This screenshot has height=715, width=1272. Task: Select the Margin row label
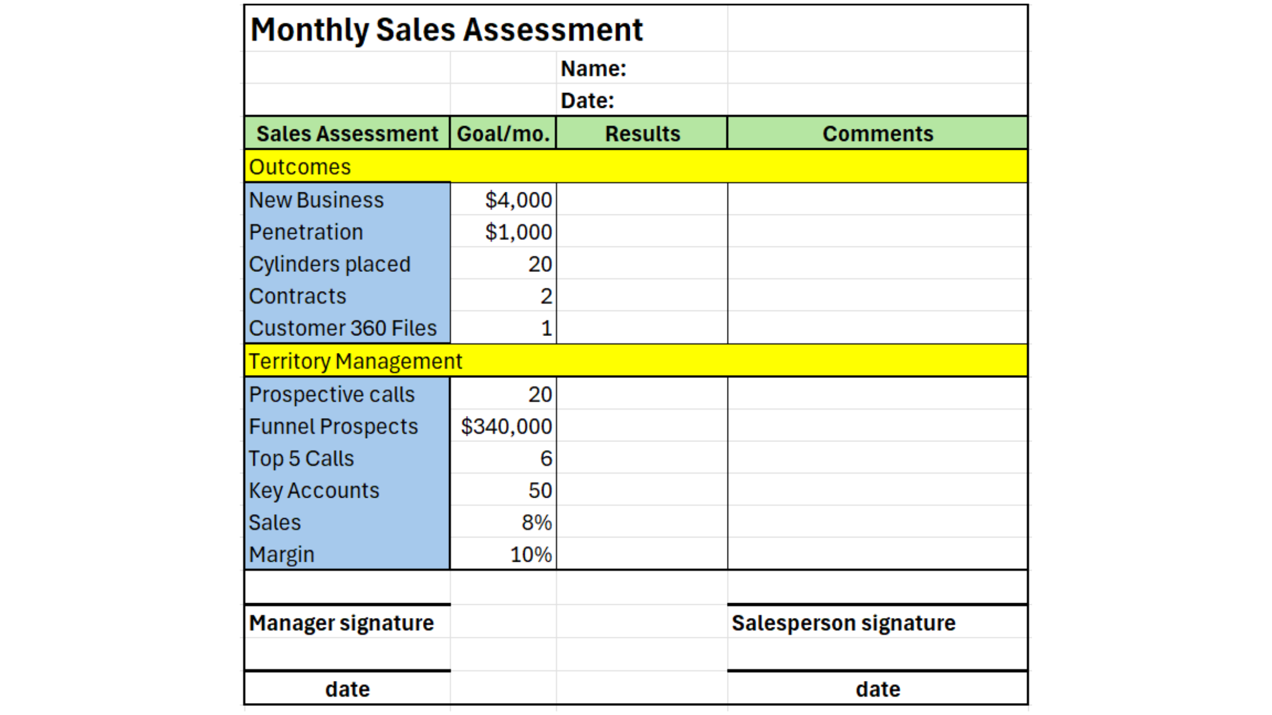(x=347, y=554)
